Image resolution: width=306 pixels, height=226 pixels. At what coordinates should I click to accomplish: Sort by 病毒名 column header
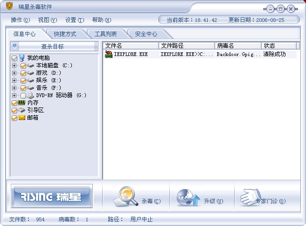pos(238,46)
